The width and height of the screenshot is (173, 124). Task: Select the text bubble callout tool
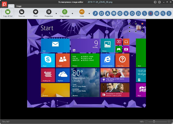[x=114, y=13]
